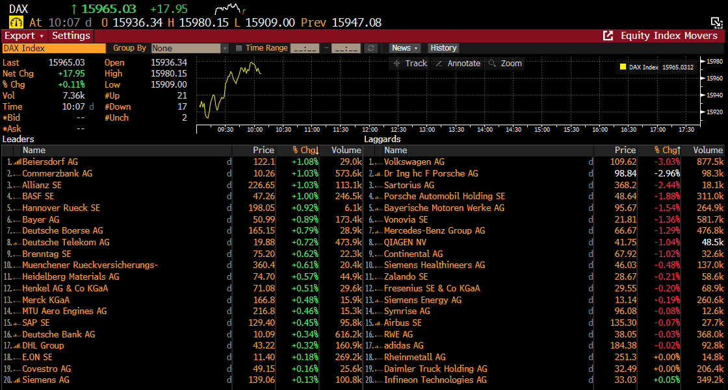Open Volkswagen AG in Laggards list
728x390 pixels.
click(414, 162)
